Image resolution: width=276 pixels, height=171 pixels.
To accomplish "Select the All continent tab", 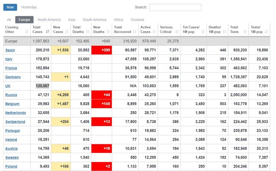I will [9, 20].
